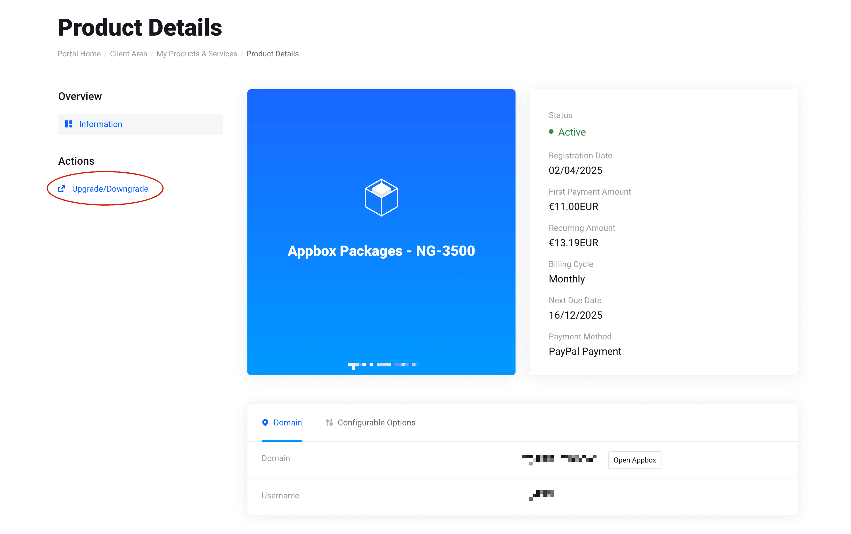Click the next due date 16/12/2025
This screenshot has height=534, width=851.
(x=575, y=315)
